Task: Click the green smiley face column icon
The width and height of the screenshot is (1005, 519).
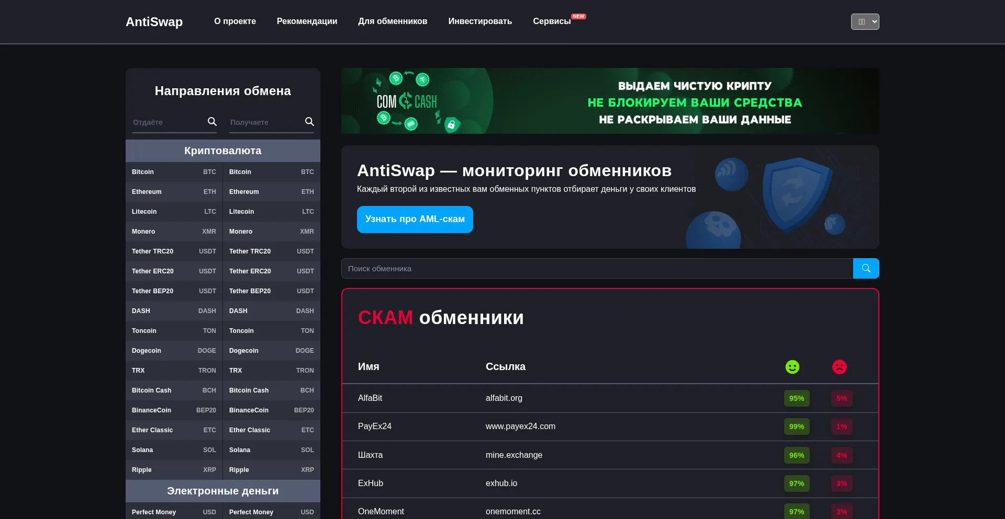Action: click(792, 367)
